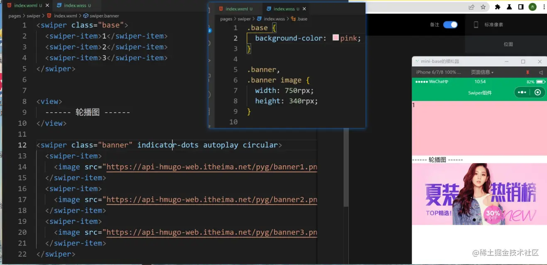Click the Swiper组件 page title
Viewport: 547px width, 265px height.
(480, 93)
